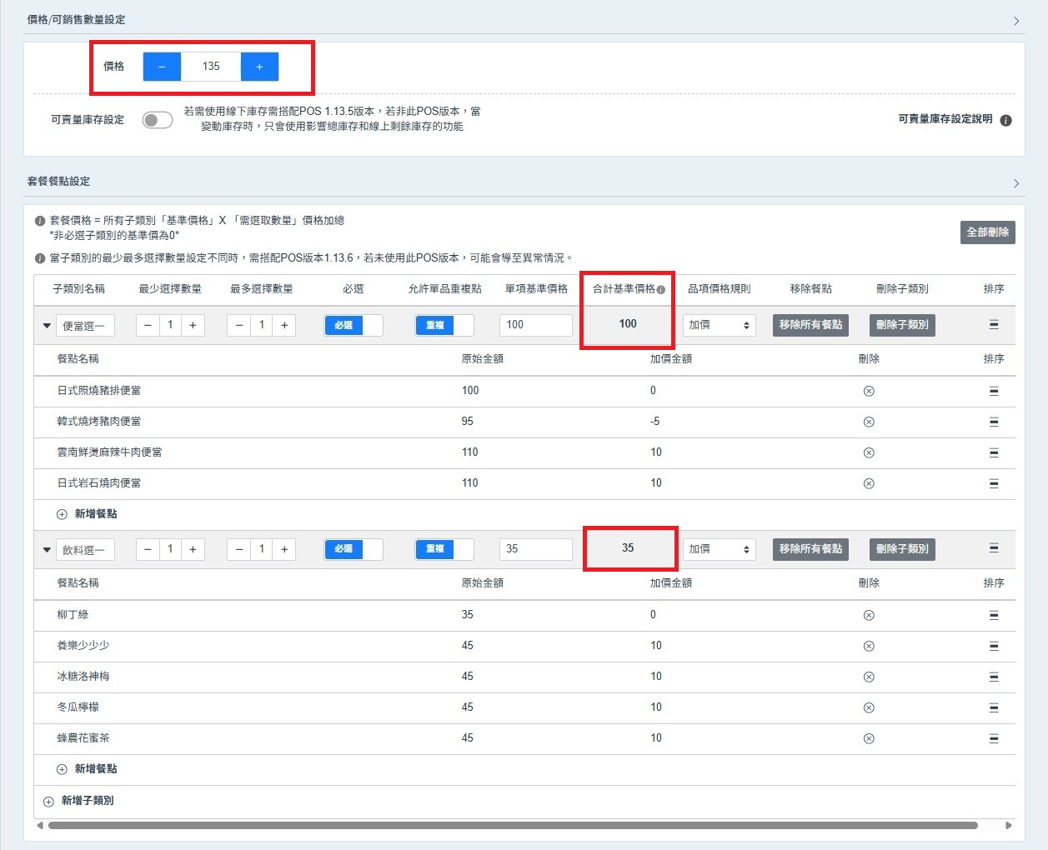
Task: Click 移除所有餐點 for 飲料選一
Action: tap(810, 549)
